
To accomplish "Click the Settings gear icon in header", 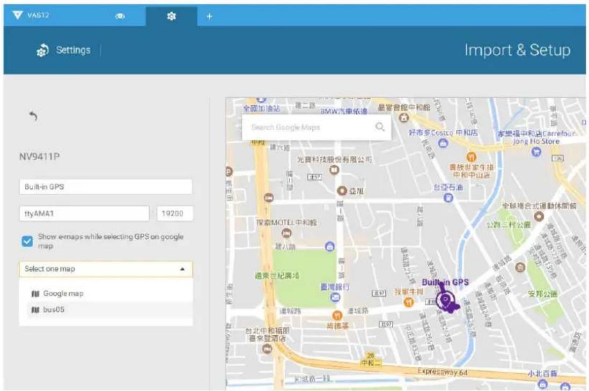I will coord(42,50).
